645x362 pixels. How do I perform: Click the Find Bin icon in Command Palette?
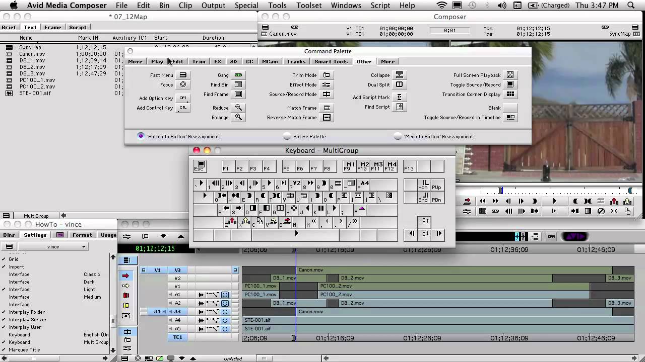coord(238,84)
